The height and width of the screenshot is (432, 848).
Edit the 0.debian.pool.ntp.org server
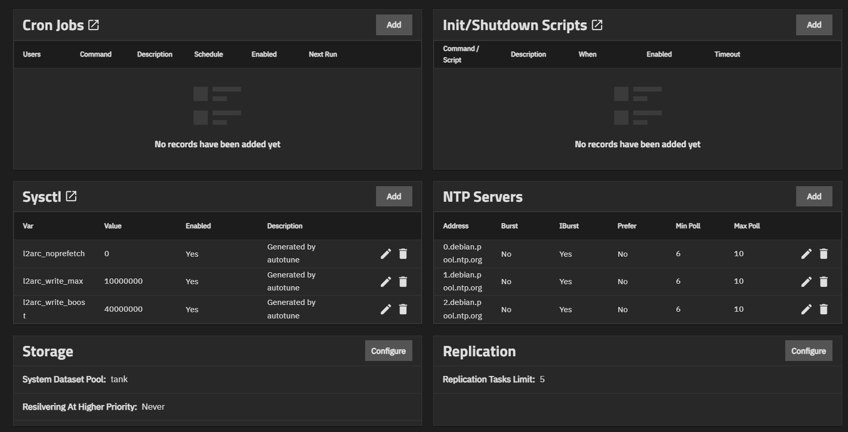pyautogui.click(x=807, y=254)
